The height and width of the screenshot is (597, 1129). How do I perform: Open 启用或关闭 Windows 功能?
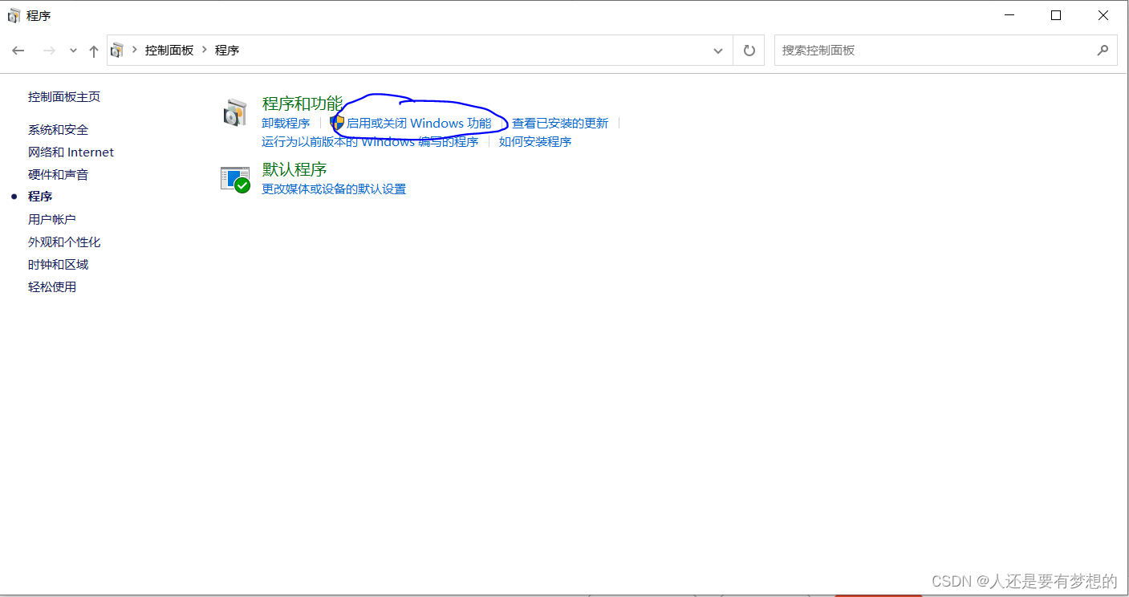[x=421, y=123]
